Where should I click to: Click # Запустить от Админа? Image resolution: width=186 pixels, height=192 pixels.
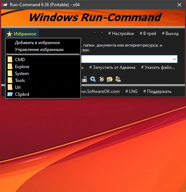click(112, 67)
